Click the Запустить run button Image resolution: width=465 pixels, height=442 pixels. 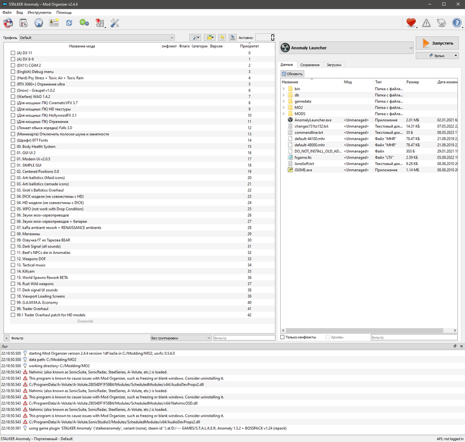tap(437, 43)
